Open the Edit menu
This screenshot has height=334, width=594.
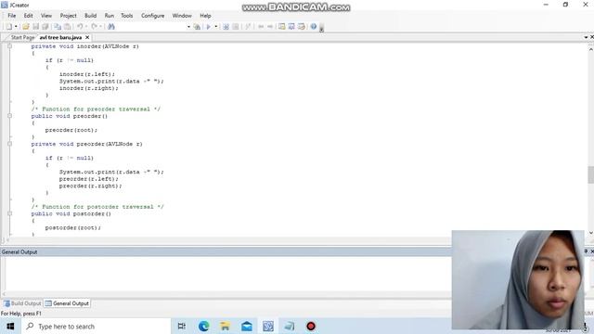click(29, 16)
